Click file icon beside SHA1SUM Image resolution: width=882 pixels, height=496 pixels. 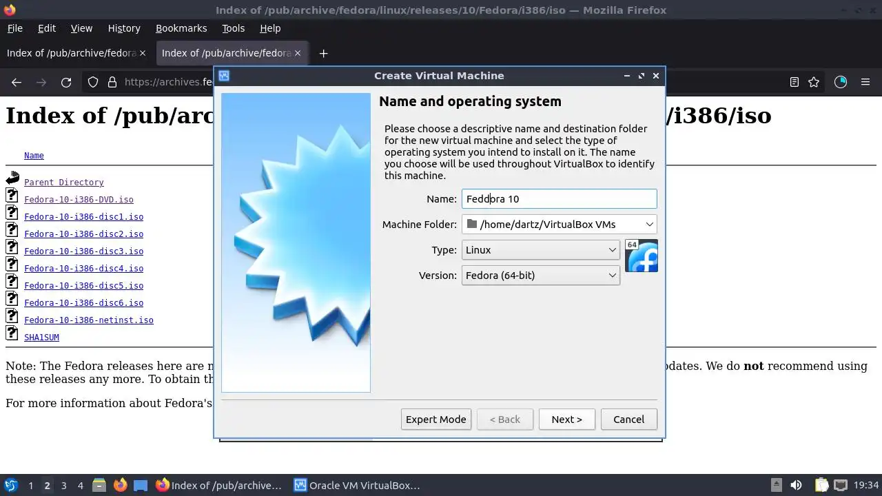coord(12,333)
